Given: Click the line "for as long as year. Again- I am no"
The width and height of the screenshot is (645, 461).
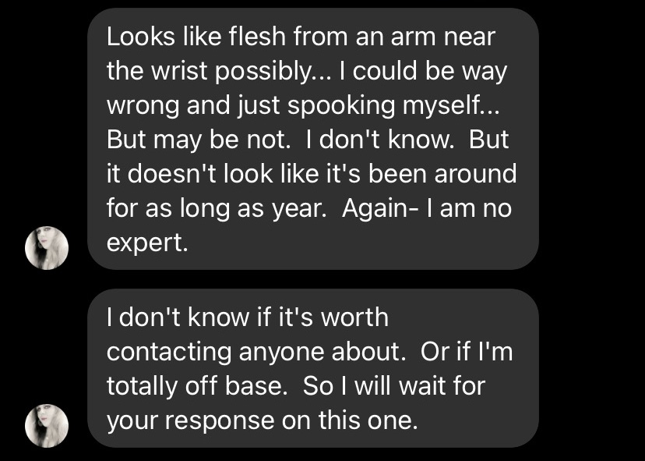Looking at the screenshot, I should 309,207.
